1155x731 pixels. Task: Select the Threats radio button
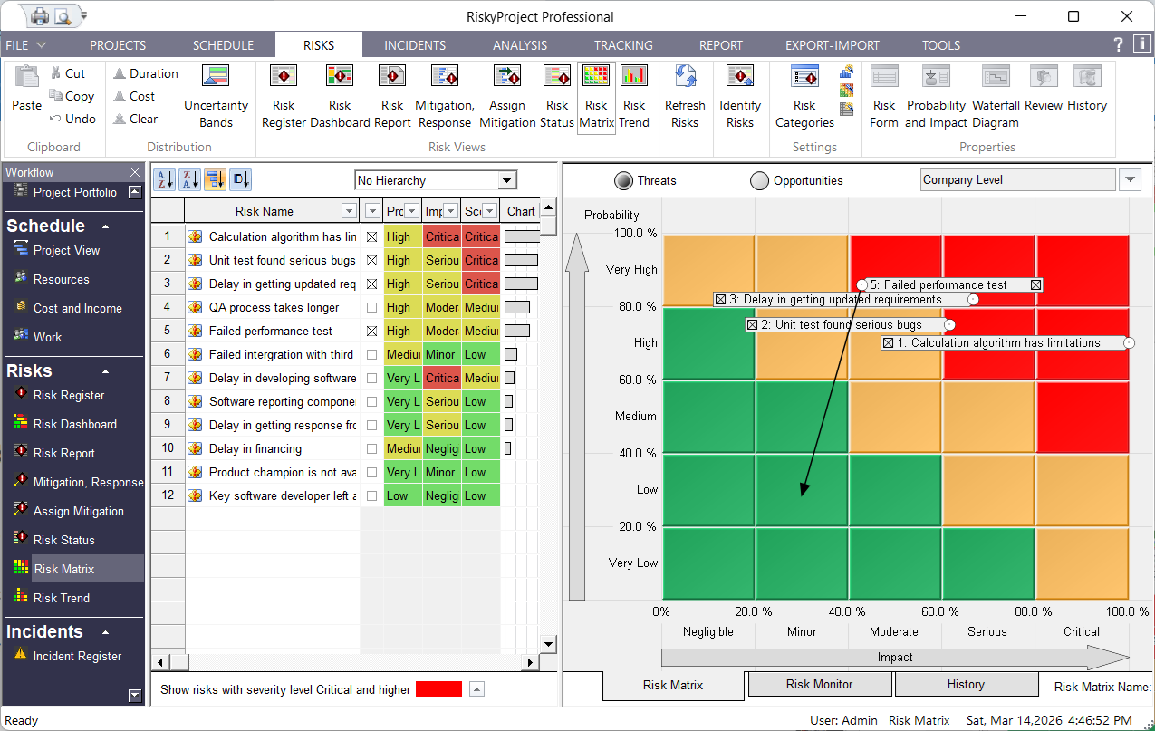click(623, 179)
